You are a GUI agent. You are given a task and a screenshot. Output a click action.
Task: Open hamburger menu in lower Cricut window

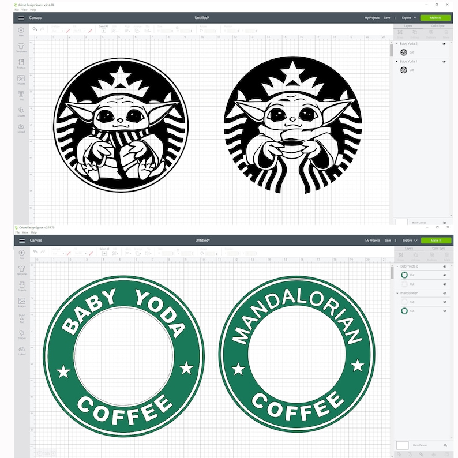coord(21,241)
